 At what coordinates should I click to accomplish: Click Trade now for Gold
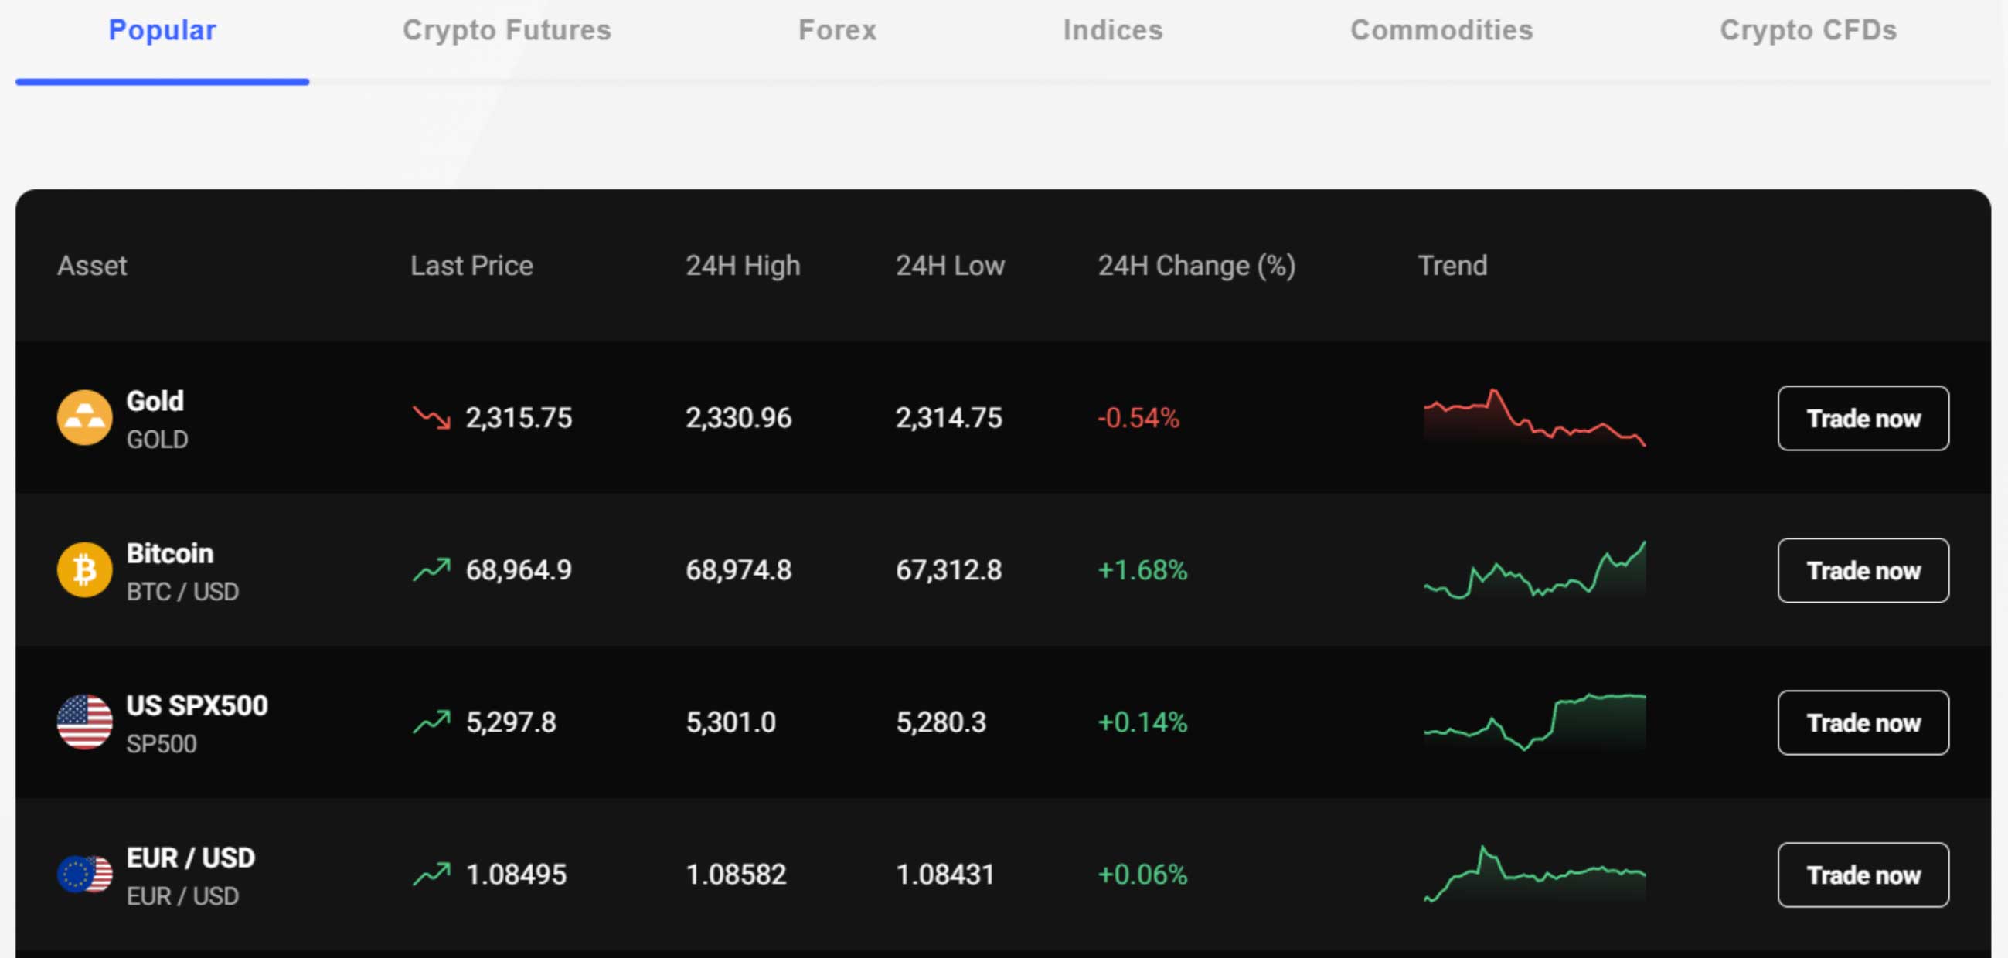point(1863,418)
